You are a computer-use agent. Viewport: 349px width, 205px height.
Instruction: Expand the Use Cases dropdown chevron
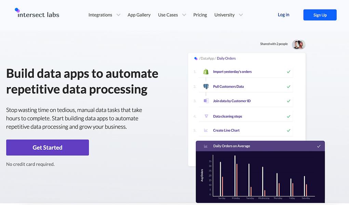pyautogui.click(x=184, y=15)
